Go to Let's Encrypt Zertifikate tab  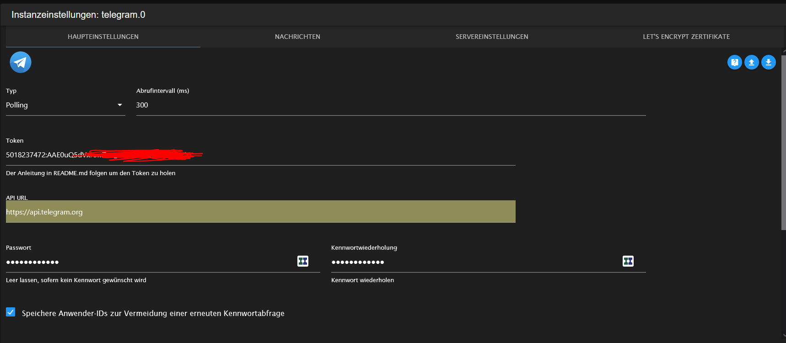(686, 37)
